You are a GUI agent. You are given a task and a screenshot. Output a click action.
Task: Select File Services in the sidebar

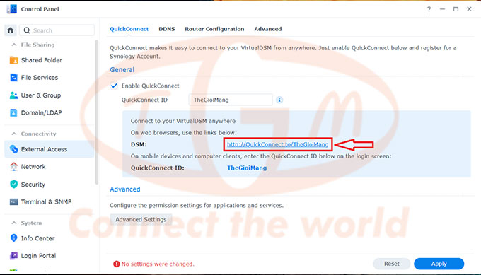click(49, 78)
